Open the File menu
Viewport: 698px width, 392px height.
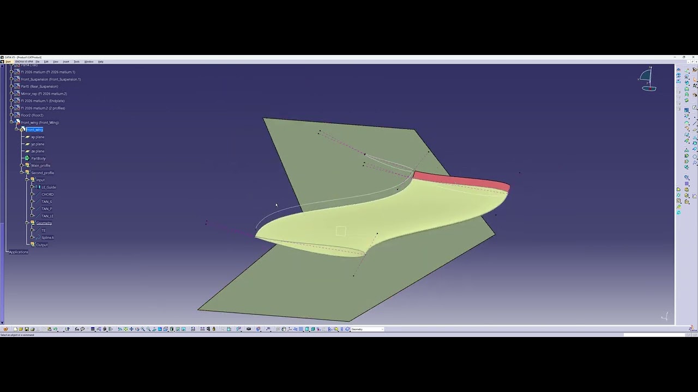[38, 62]
